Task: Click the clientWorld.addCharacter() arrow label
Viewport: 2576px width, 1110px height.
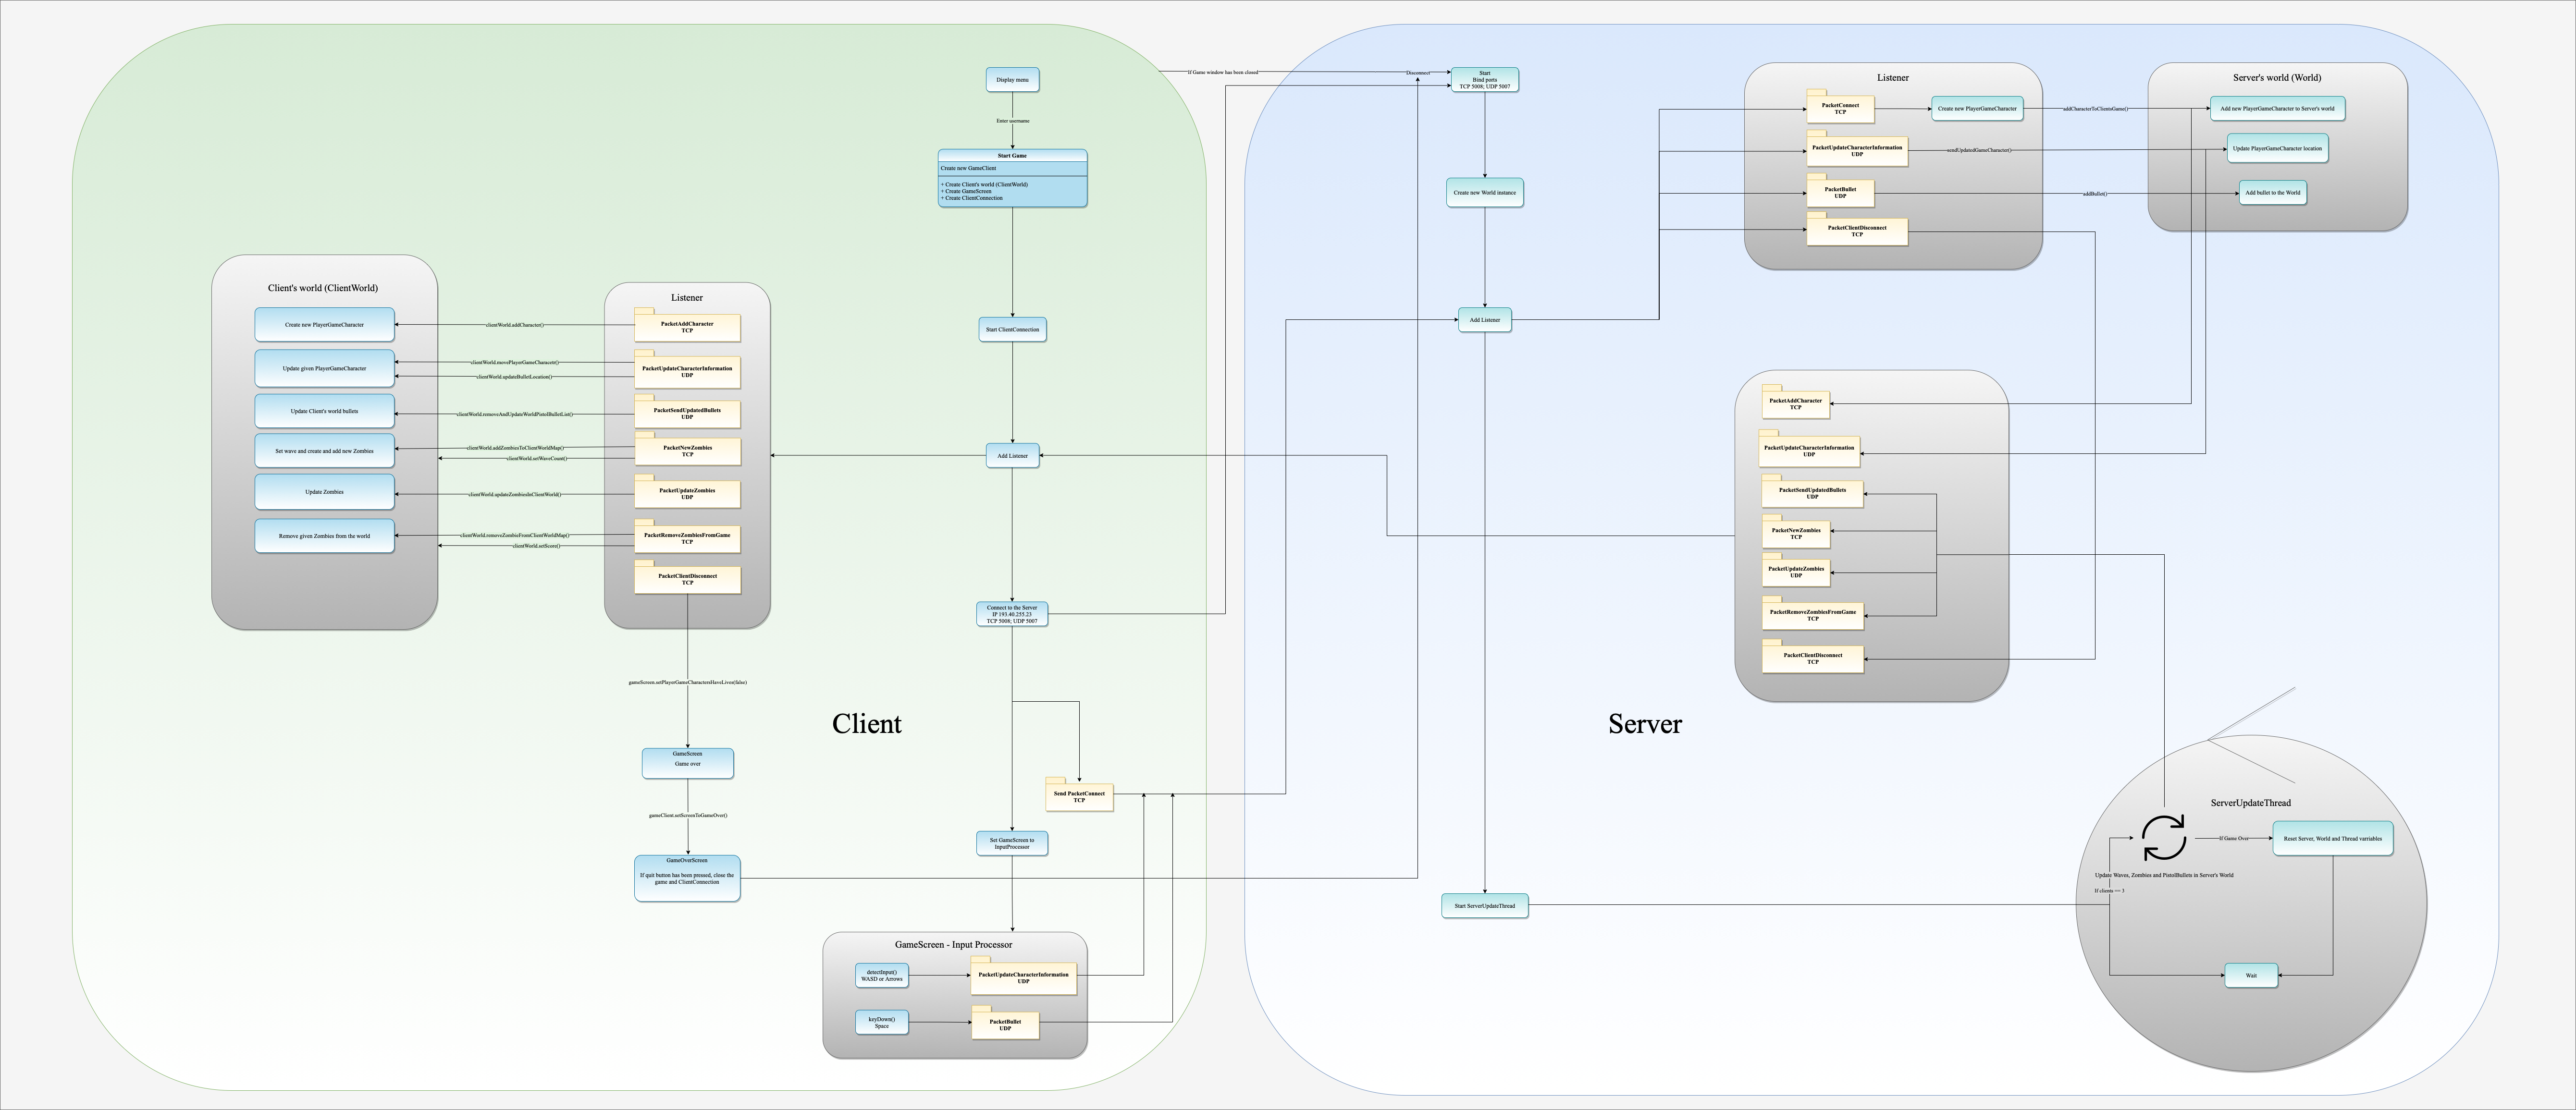Action: point(515,325)
